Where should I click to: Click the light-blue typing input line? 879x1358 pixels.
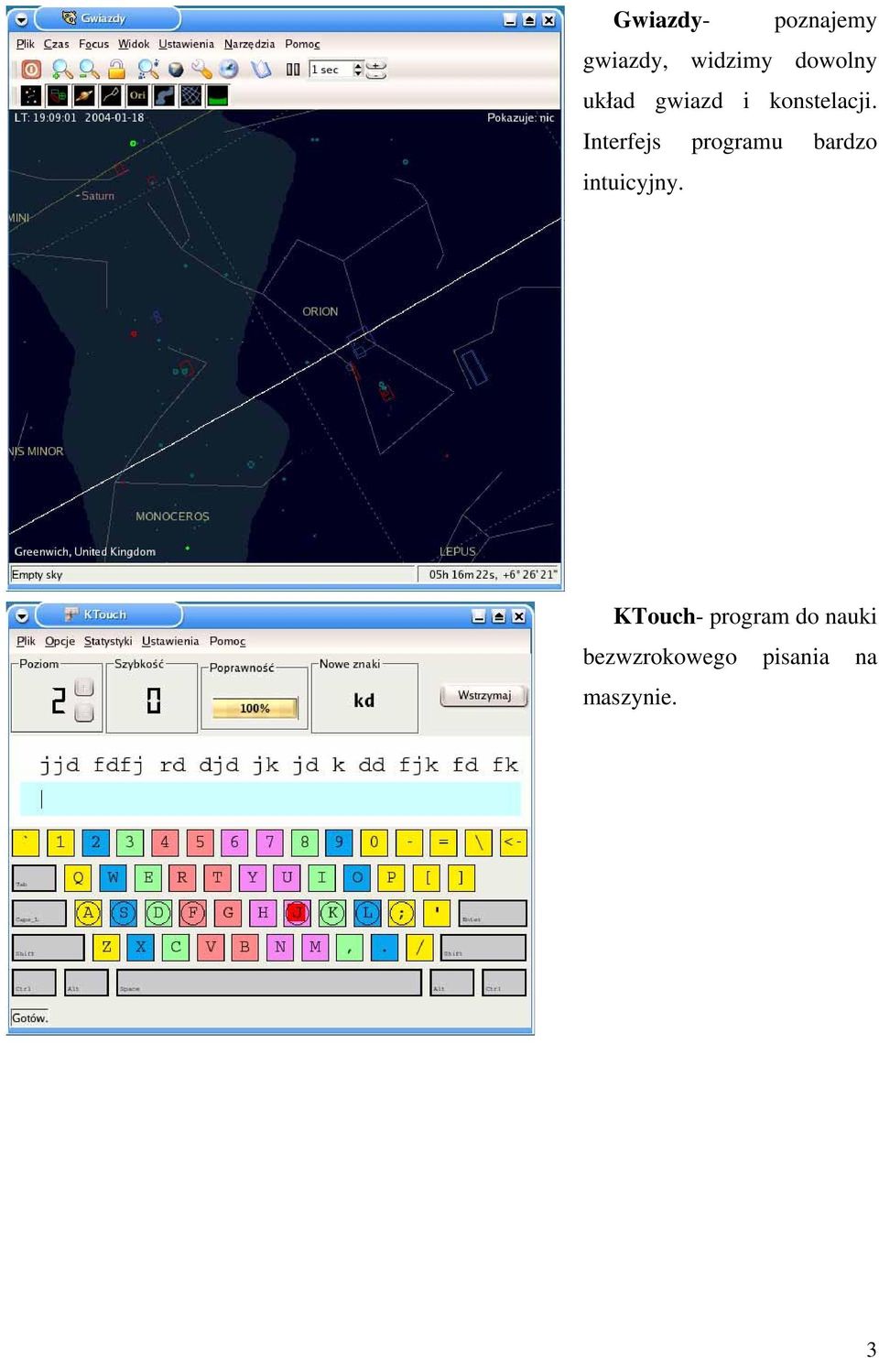270,799
